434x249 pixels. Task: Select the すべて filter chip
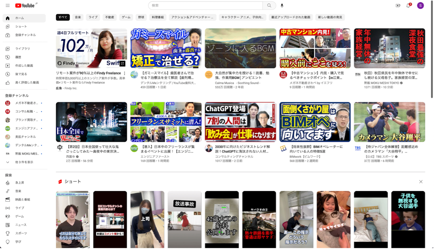click(x=63, y=17)
